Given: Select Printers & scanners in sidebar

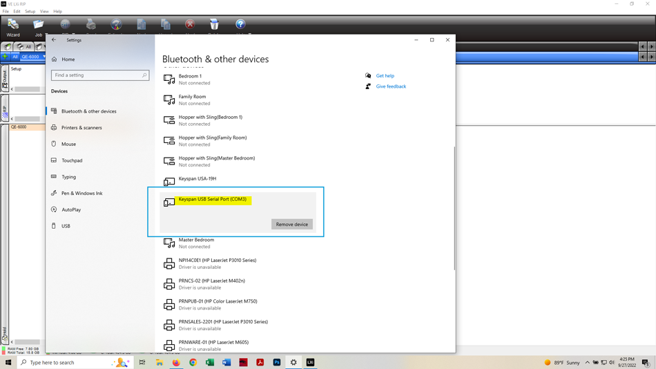Looking at the screenshot, I should [81, 128].
